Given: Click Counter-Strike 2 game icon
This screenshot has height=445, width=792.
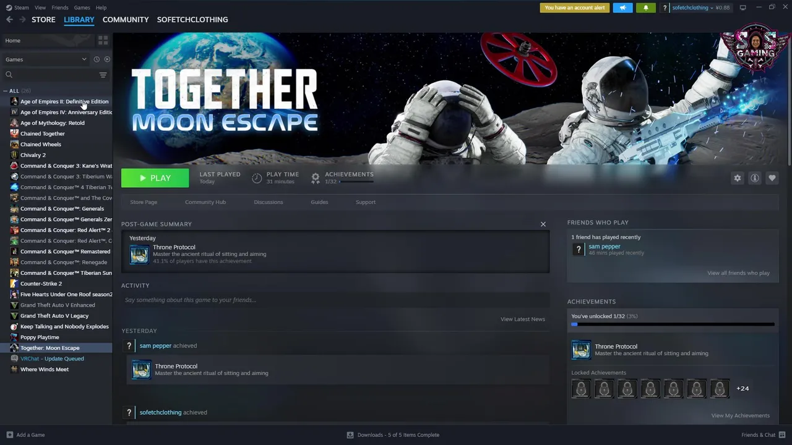Looking at the screenshot, I should click(14, 284).
